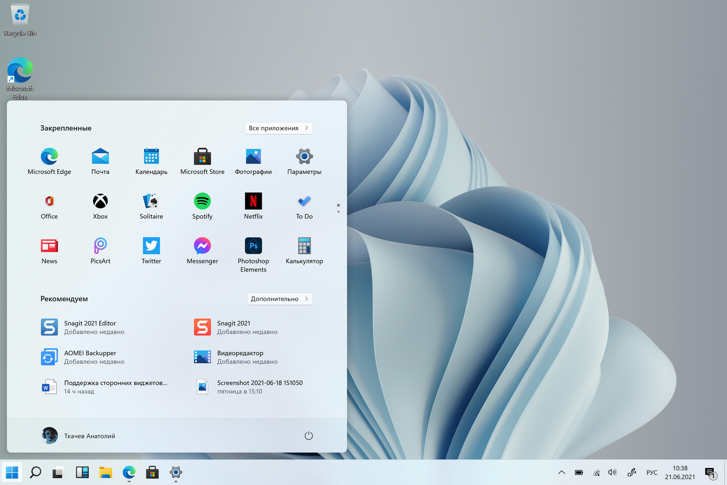This screenshot has width=727, height=485.
Task: Open the Messenger app
Action: click(203, 251)
